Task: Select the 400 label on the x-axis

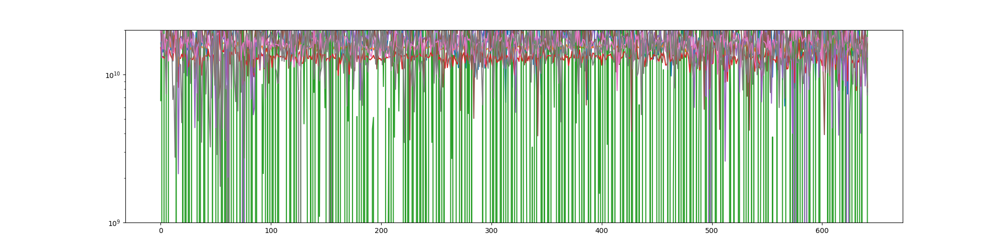Action: (x=601, y=231)
